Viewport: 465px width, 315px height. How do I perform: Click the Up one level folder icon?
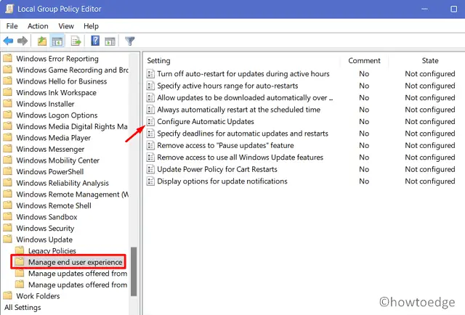(x=42, y=41)
